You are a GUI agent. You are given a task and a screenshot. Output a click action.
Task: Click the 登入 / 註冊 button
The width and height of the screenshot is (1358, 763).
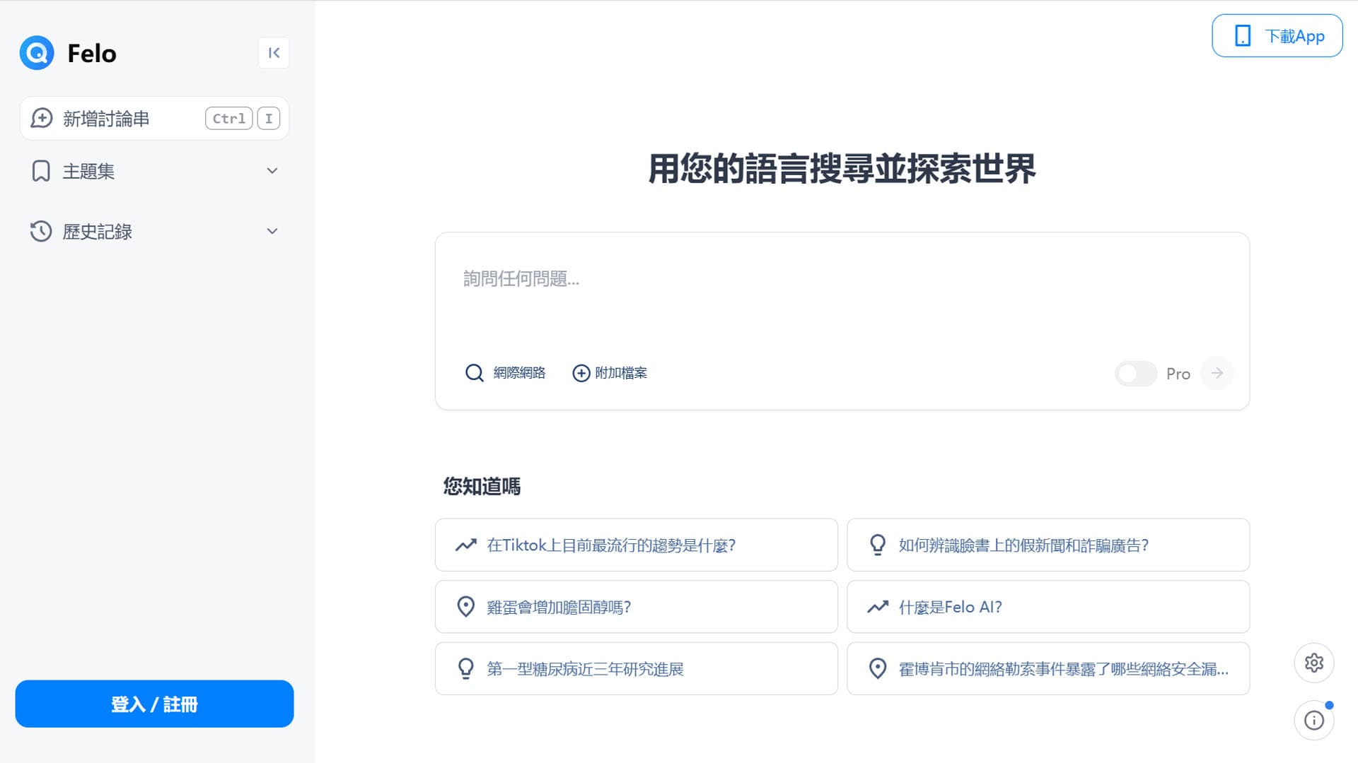pos(154,704)
